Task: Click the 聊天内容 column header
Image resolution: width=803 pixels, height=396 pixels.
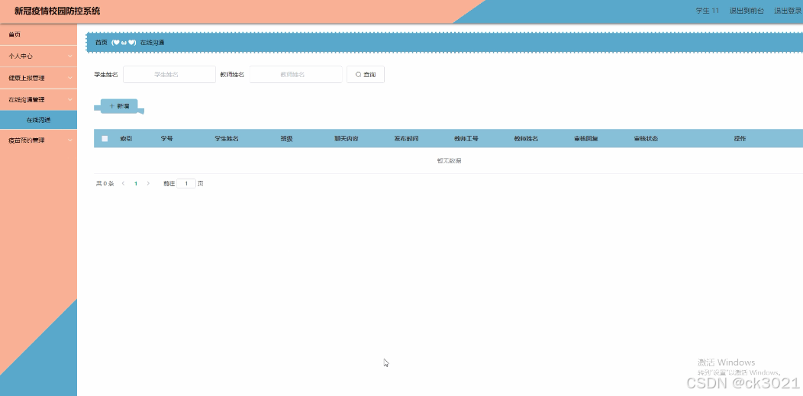Action: [347, 139]
